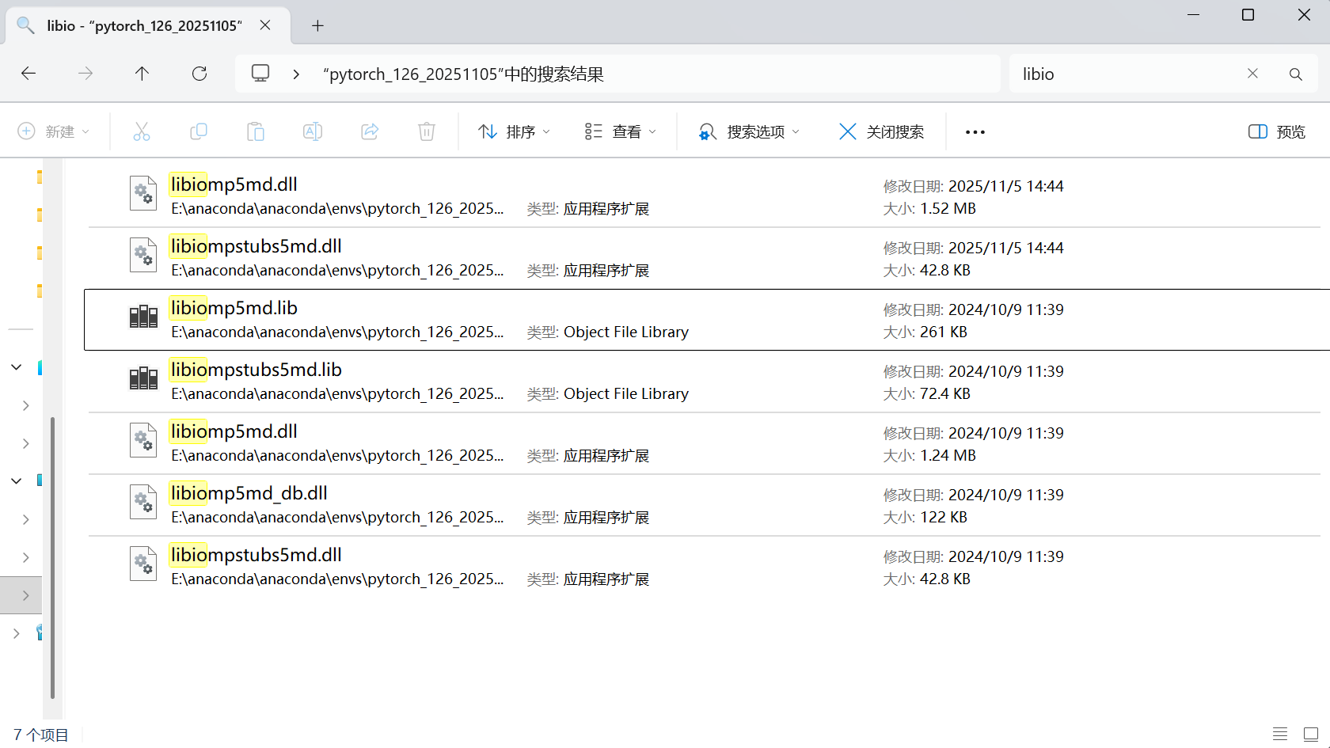1330x748 pixels.
Task: Go back to previous folder
Action: (28, 74)
